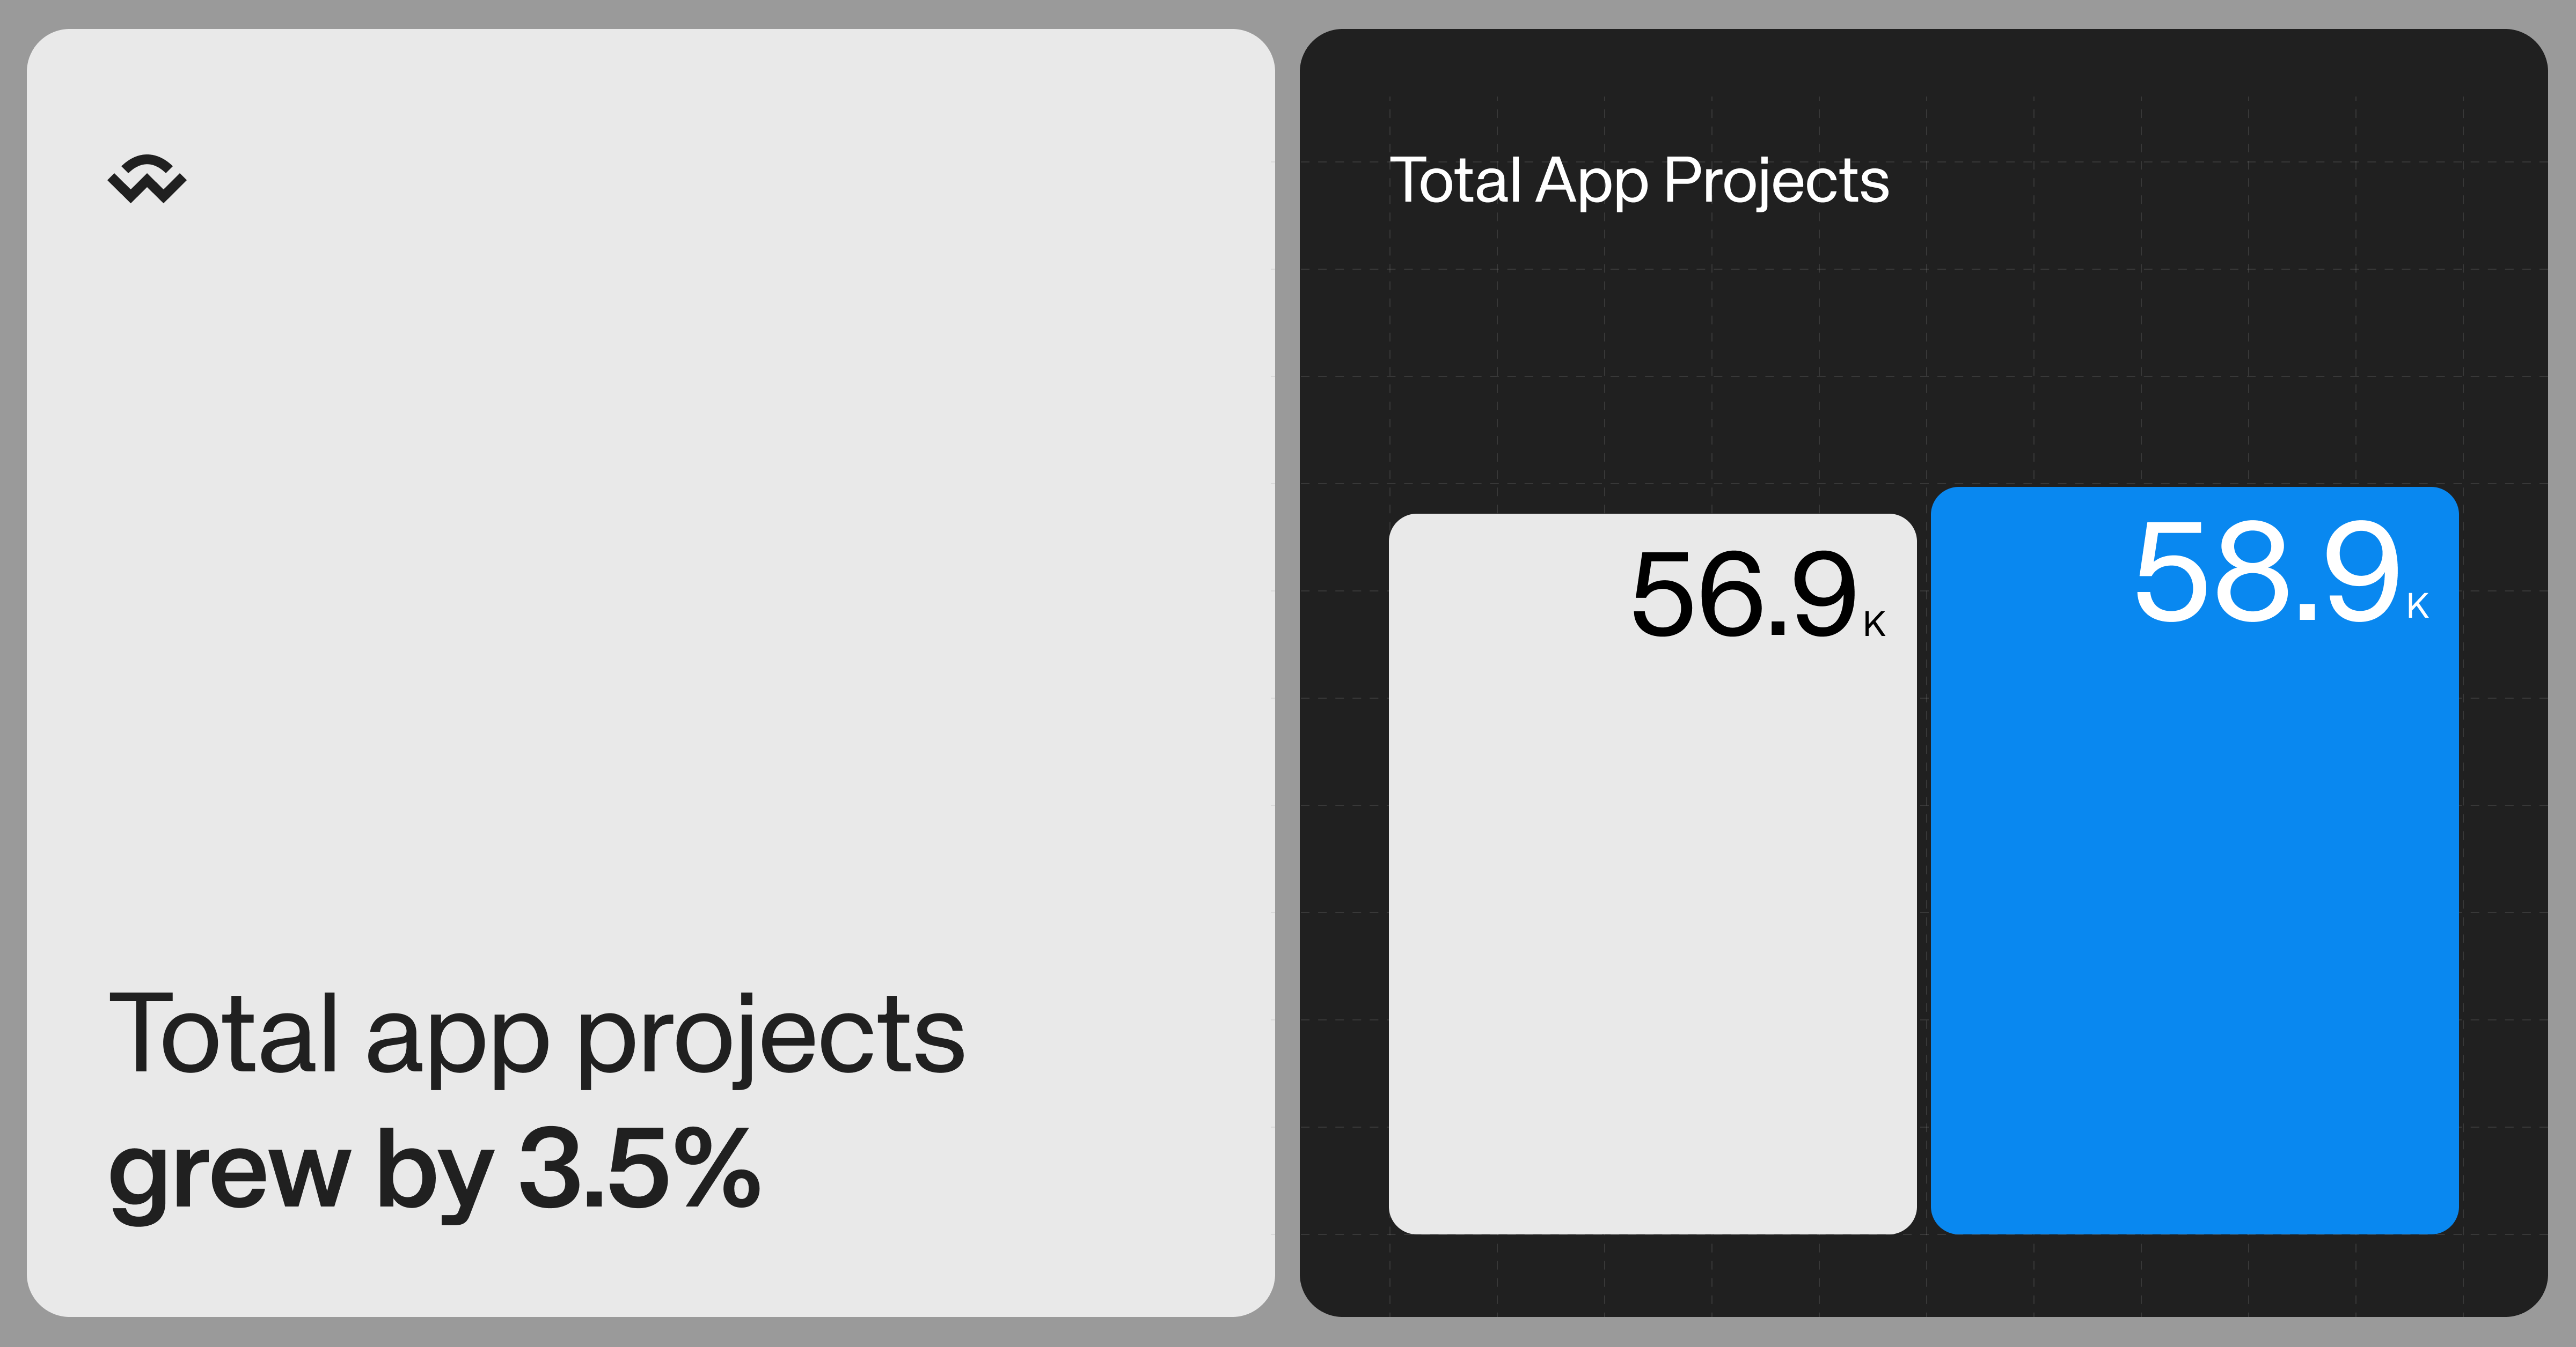Click the word "App" in the chart title
The height and width of the screenshot is (1347, 2576).
[x=1591, y=182]
